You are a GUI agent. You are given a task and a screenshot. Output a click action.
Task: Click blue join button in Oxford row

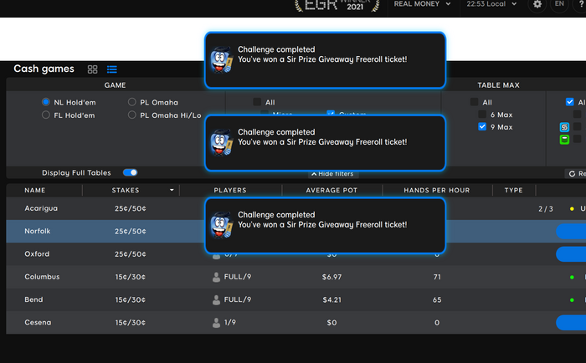coord(571,254)
